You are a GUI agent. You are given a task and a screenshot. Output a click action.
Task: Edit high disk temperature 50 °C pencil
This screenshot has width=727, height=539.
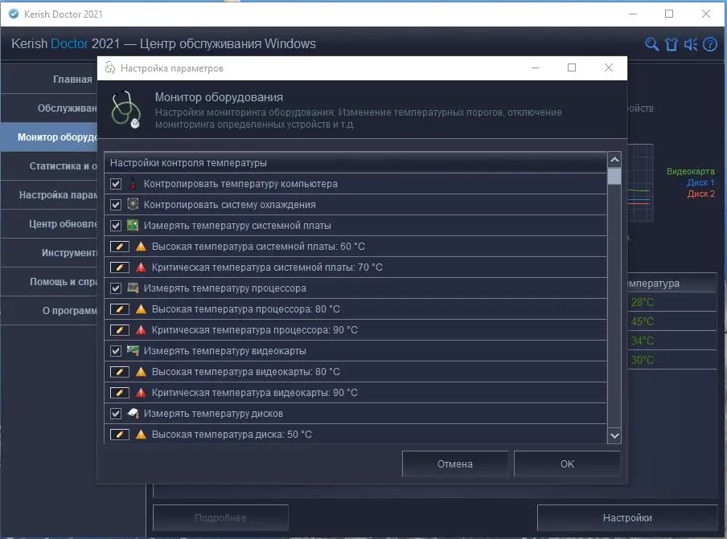tap(120, 435)
